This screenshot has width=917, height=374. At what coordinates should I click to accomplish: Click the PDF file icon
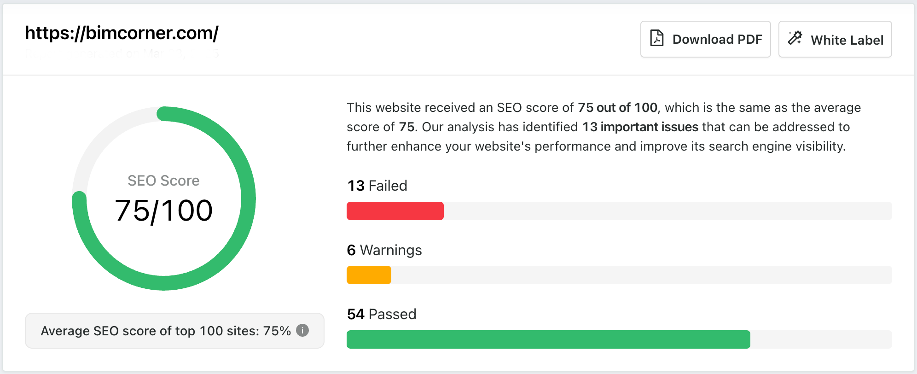tap(657, 38)
